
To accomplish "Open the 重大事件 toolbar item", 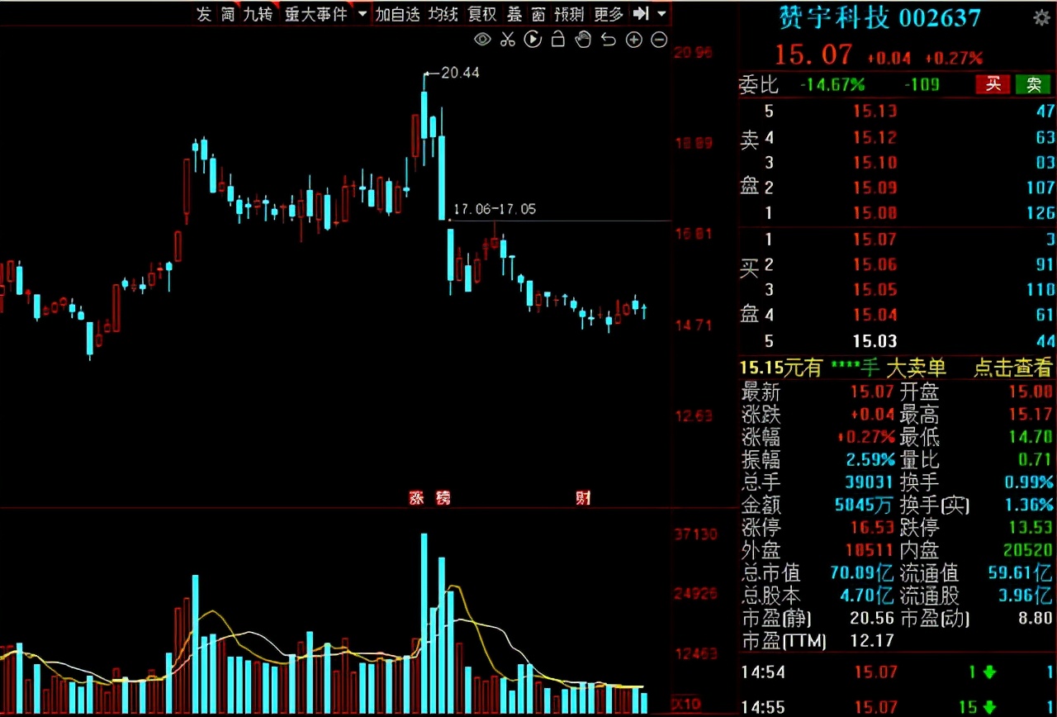I will click(316, 14).
